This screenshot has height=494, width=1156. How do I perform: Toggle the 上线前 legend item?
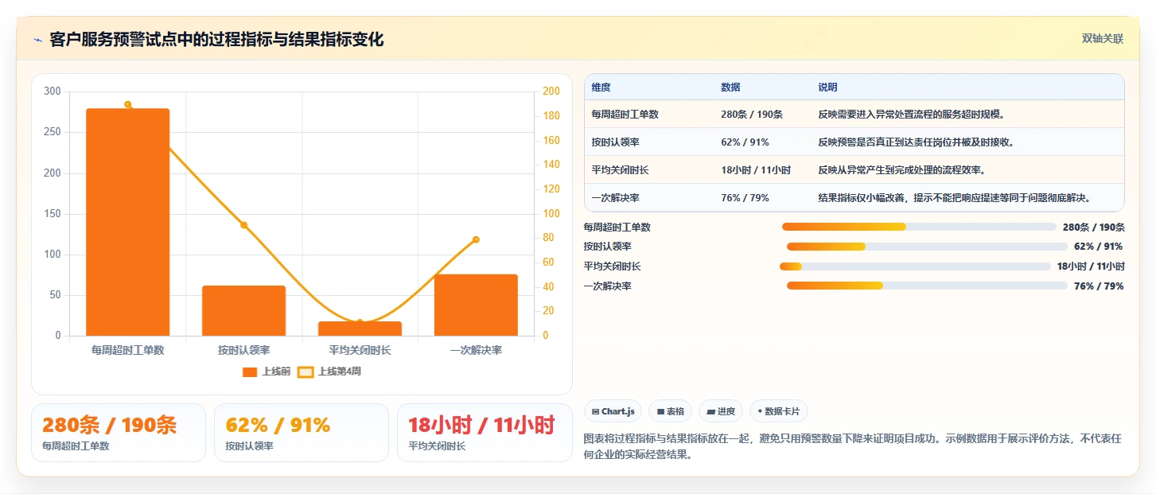tap(266, 371)
